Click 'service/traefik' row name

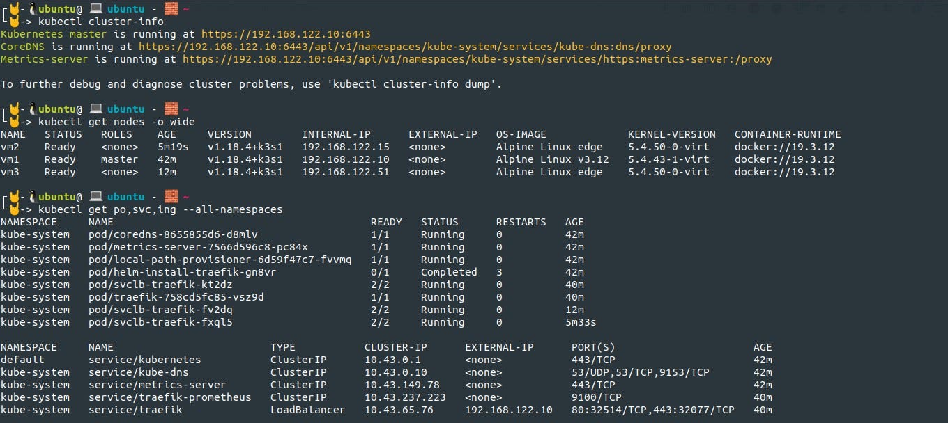[135, 410]
